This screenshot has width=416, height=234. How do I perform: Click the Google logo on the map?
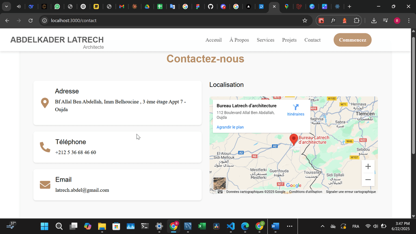click(294, 185)
